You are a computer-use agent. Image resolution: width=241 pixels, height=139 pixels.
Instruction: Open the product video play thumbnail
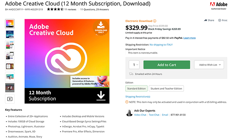10,99
